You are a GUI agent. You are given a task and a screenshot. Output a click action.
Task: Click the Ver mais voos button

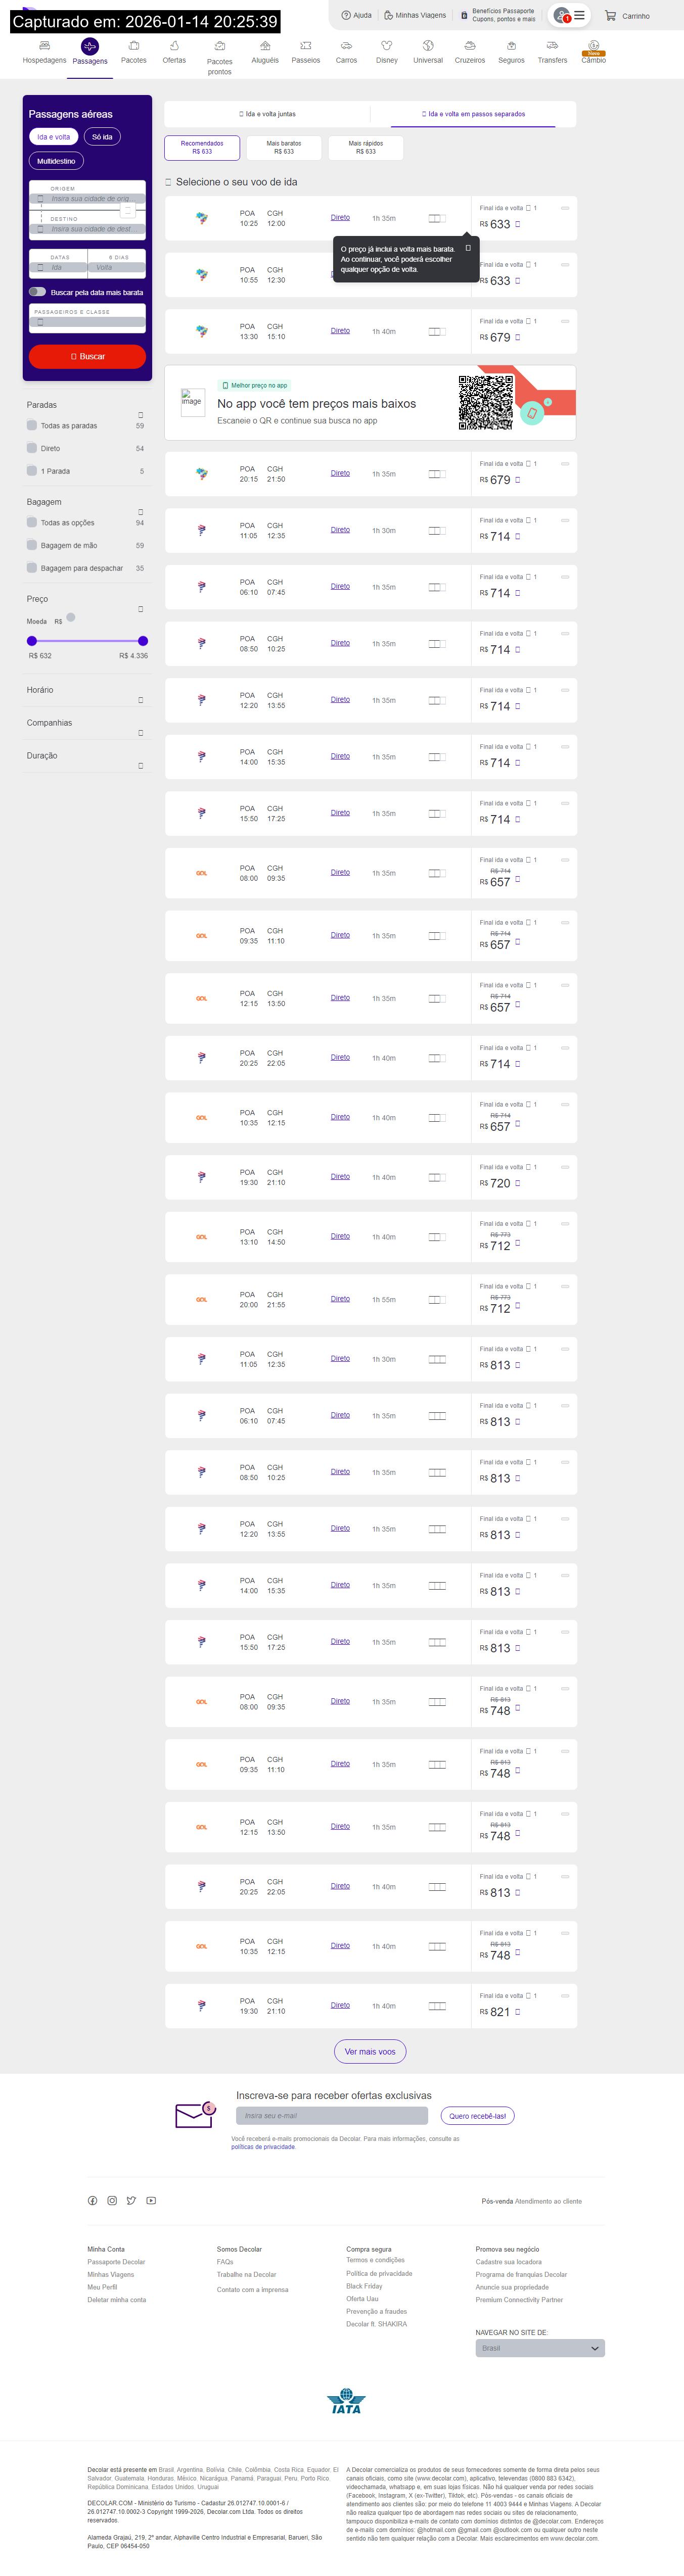coord(370,2051)
